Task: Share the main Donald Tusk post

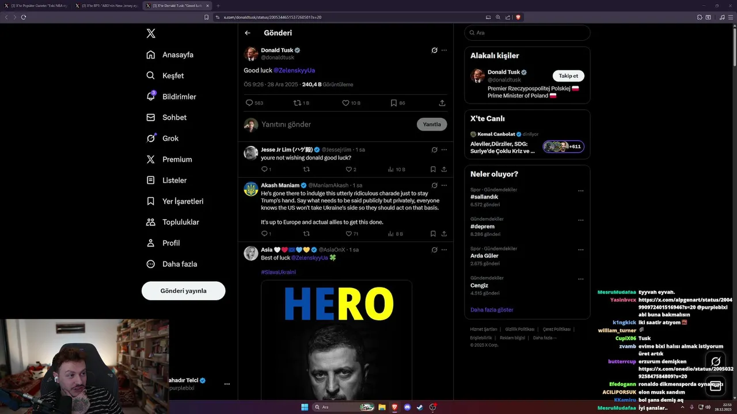Action: pos(442,103)
